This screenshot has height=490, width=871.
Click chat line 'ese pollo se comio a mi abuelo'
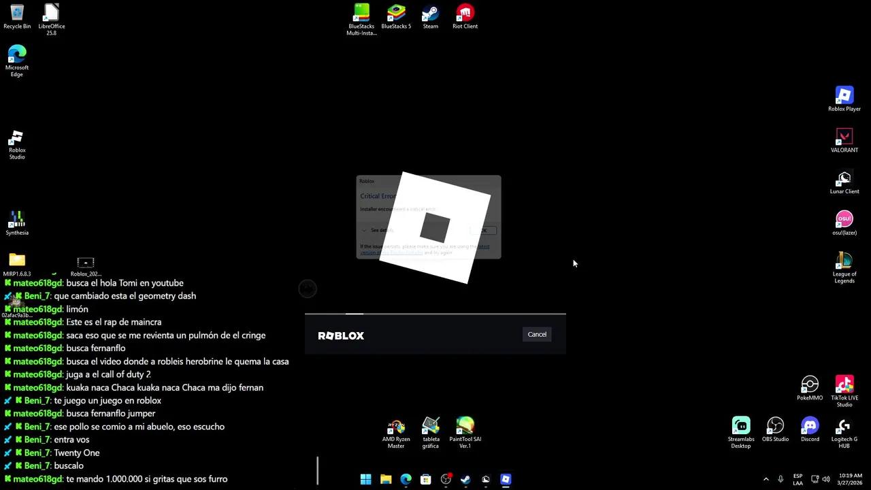[139, 427]
